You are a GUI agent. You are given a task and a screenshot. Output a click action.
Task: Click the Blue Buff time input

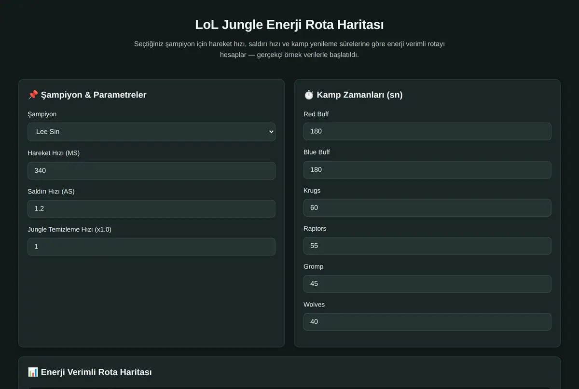pyautogui.click(x=427, y=170)
